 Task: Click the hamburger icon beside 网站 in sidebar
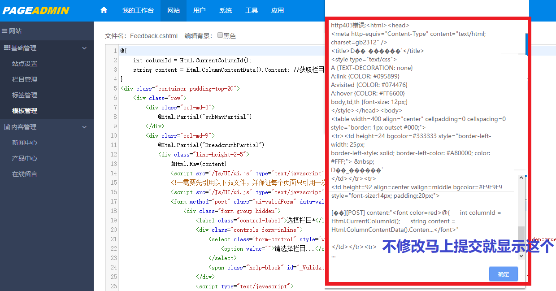point(5,31)
